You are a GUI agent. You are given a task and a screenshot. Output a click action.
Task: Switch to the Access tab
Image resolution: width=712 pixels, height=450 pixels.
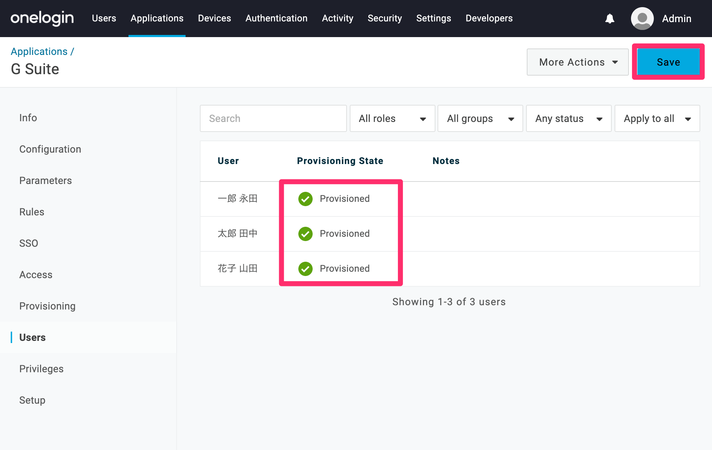pyautogui.click(x=36, y=275)
